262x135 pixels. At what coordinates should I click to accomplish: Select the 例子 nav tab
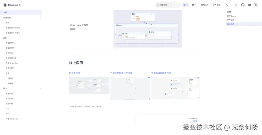pos(194,5)
